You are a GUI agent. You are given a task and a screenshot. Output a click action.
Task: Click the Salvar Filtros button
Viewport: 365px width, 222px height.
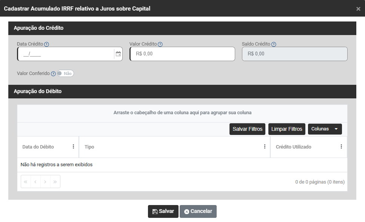tap(247, 129)
